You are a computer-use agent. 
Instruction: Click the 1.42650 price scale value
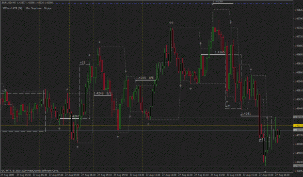point(298,54)
